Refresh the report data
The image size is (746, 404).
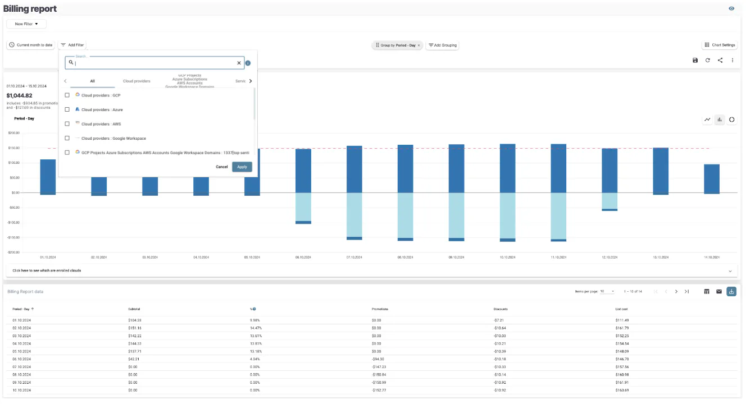tap(708, 60)
